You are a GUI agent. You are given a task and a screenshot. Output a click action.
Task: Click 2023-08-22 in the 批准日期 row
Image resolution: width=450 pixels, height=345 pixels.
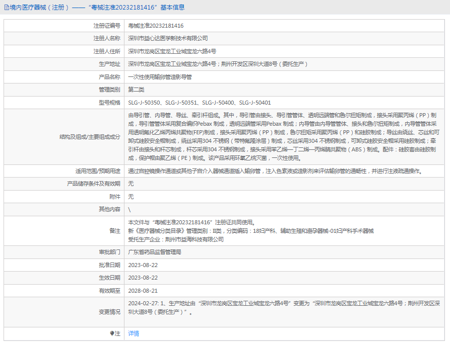[x=143, y=265]
